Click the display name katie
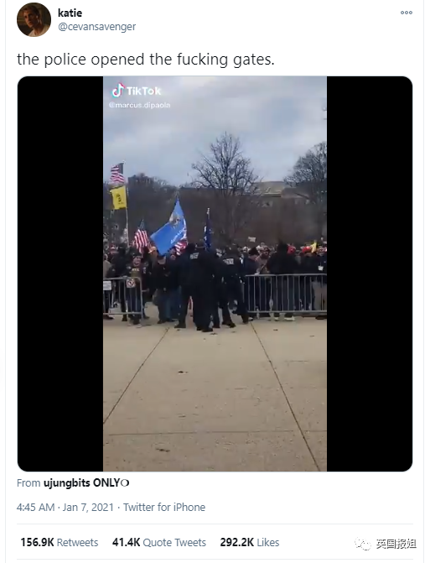430x563 pixels. coord(70,13)
